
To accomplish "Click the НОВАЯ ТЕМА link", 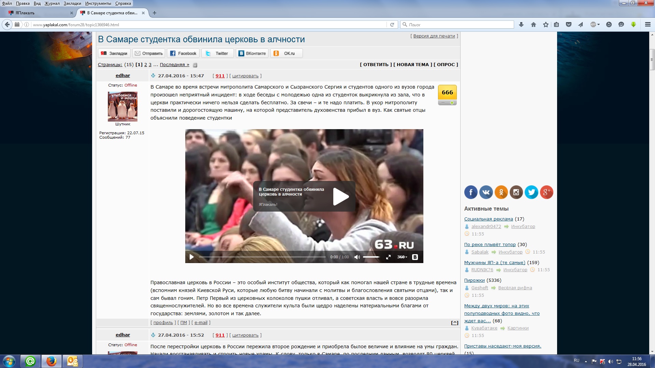I will tap(413, 64).
